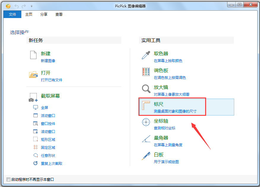Click the 打开已有文件 link
This screenshot has width=260, height=187.
[52, 80]
